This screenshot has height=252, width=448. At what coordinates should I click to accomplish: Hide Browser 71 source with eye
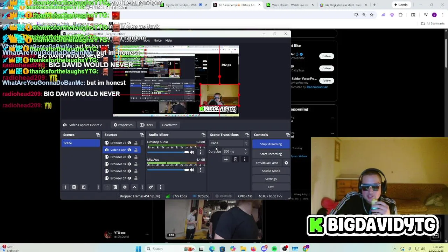pyautogui.click(x=129, y=143)
